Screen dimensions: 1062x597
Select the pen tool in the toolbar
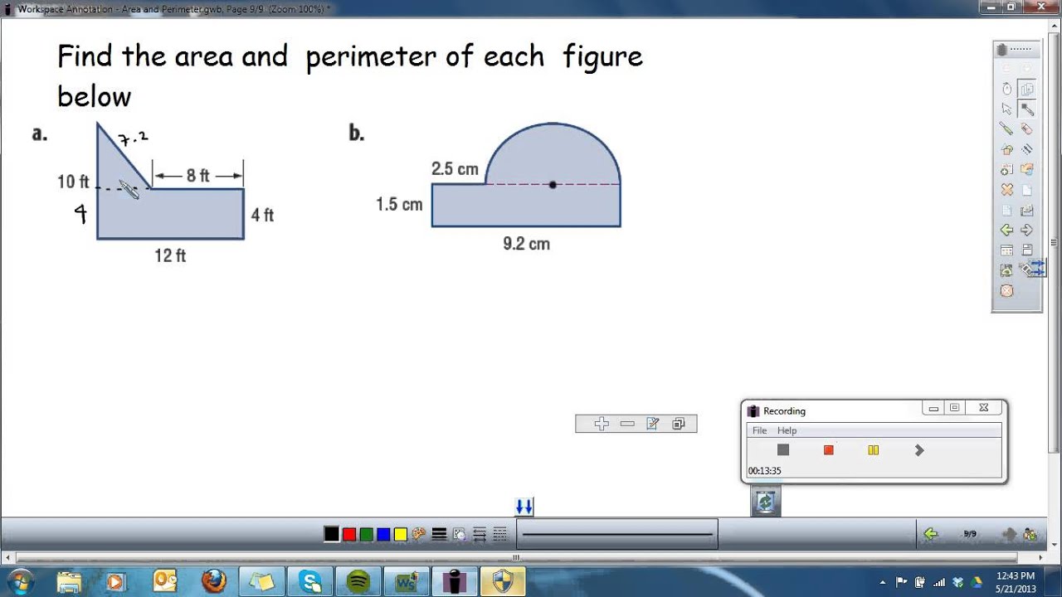[1027, 109]
